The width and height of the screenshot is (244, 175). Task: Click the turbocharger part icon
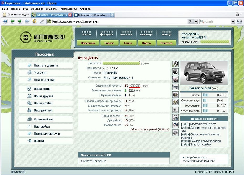click(x=175, y=110)
